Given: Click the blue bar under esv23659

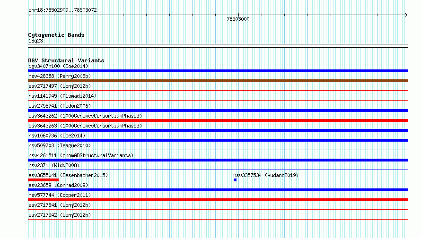Looking at the screenshot, I should click(218, 190).
